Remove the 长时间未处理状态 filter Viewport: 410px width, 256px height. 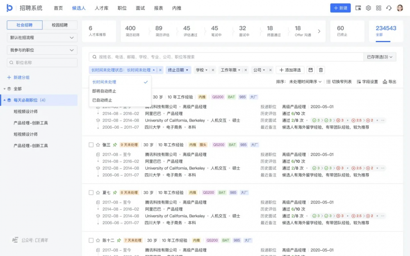pos(160,70)
